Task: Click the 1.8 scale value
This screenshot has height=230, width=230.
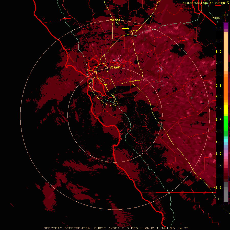Action: tap(218, 142)
